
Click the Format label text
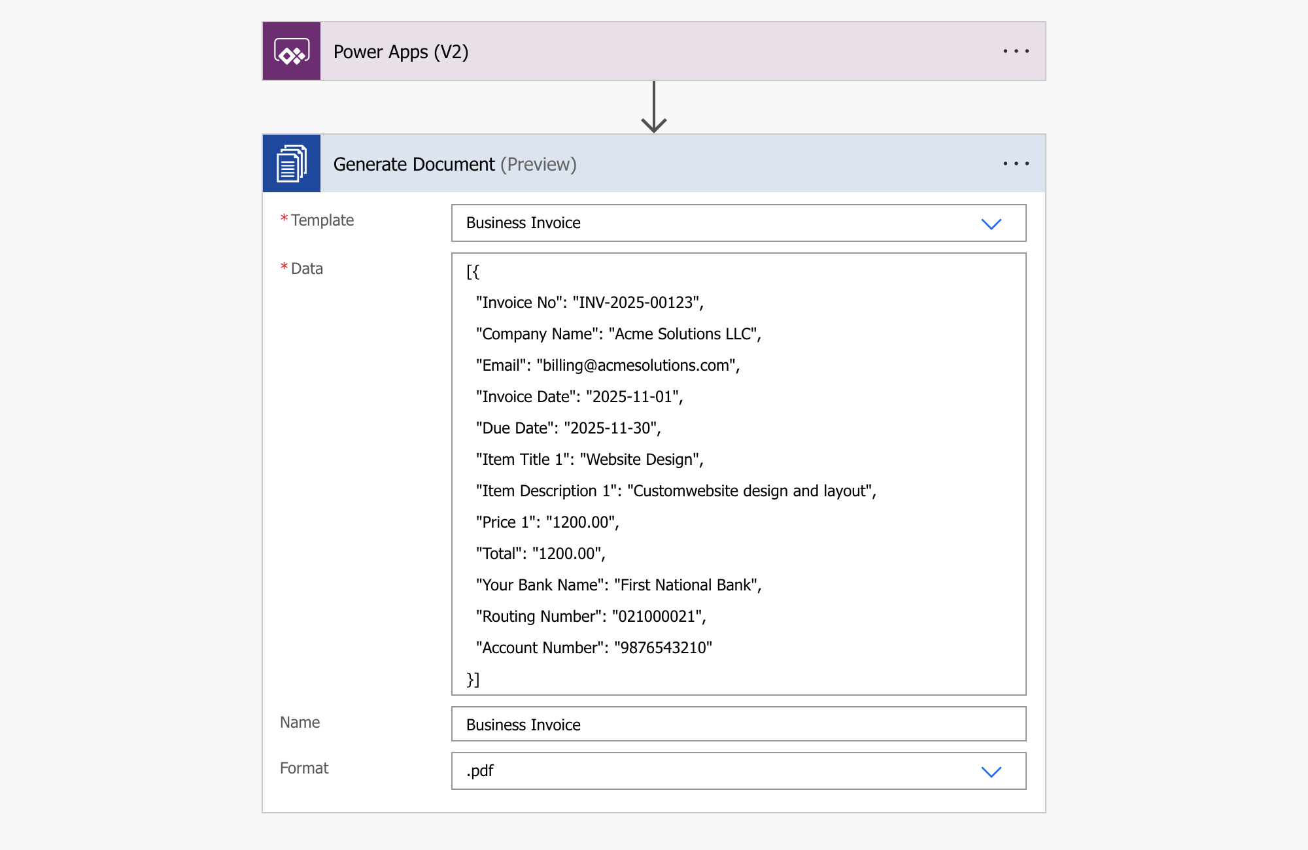point(303,768)
